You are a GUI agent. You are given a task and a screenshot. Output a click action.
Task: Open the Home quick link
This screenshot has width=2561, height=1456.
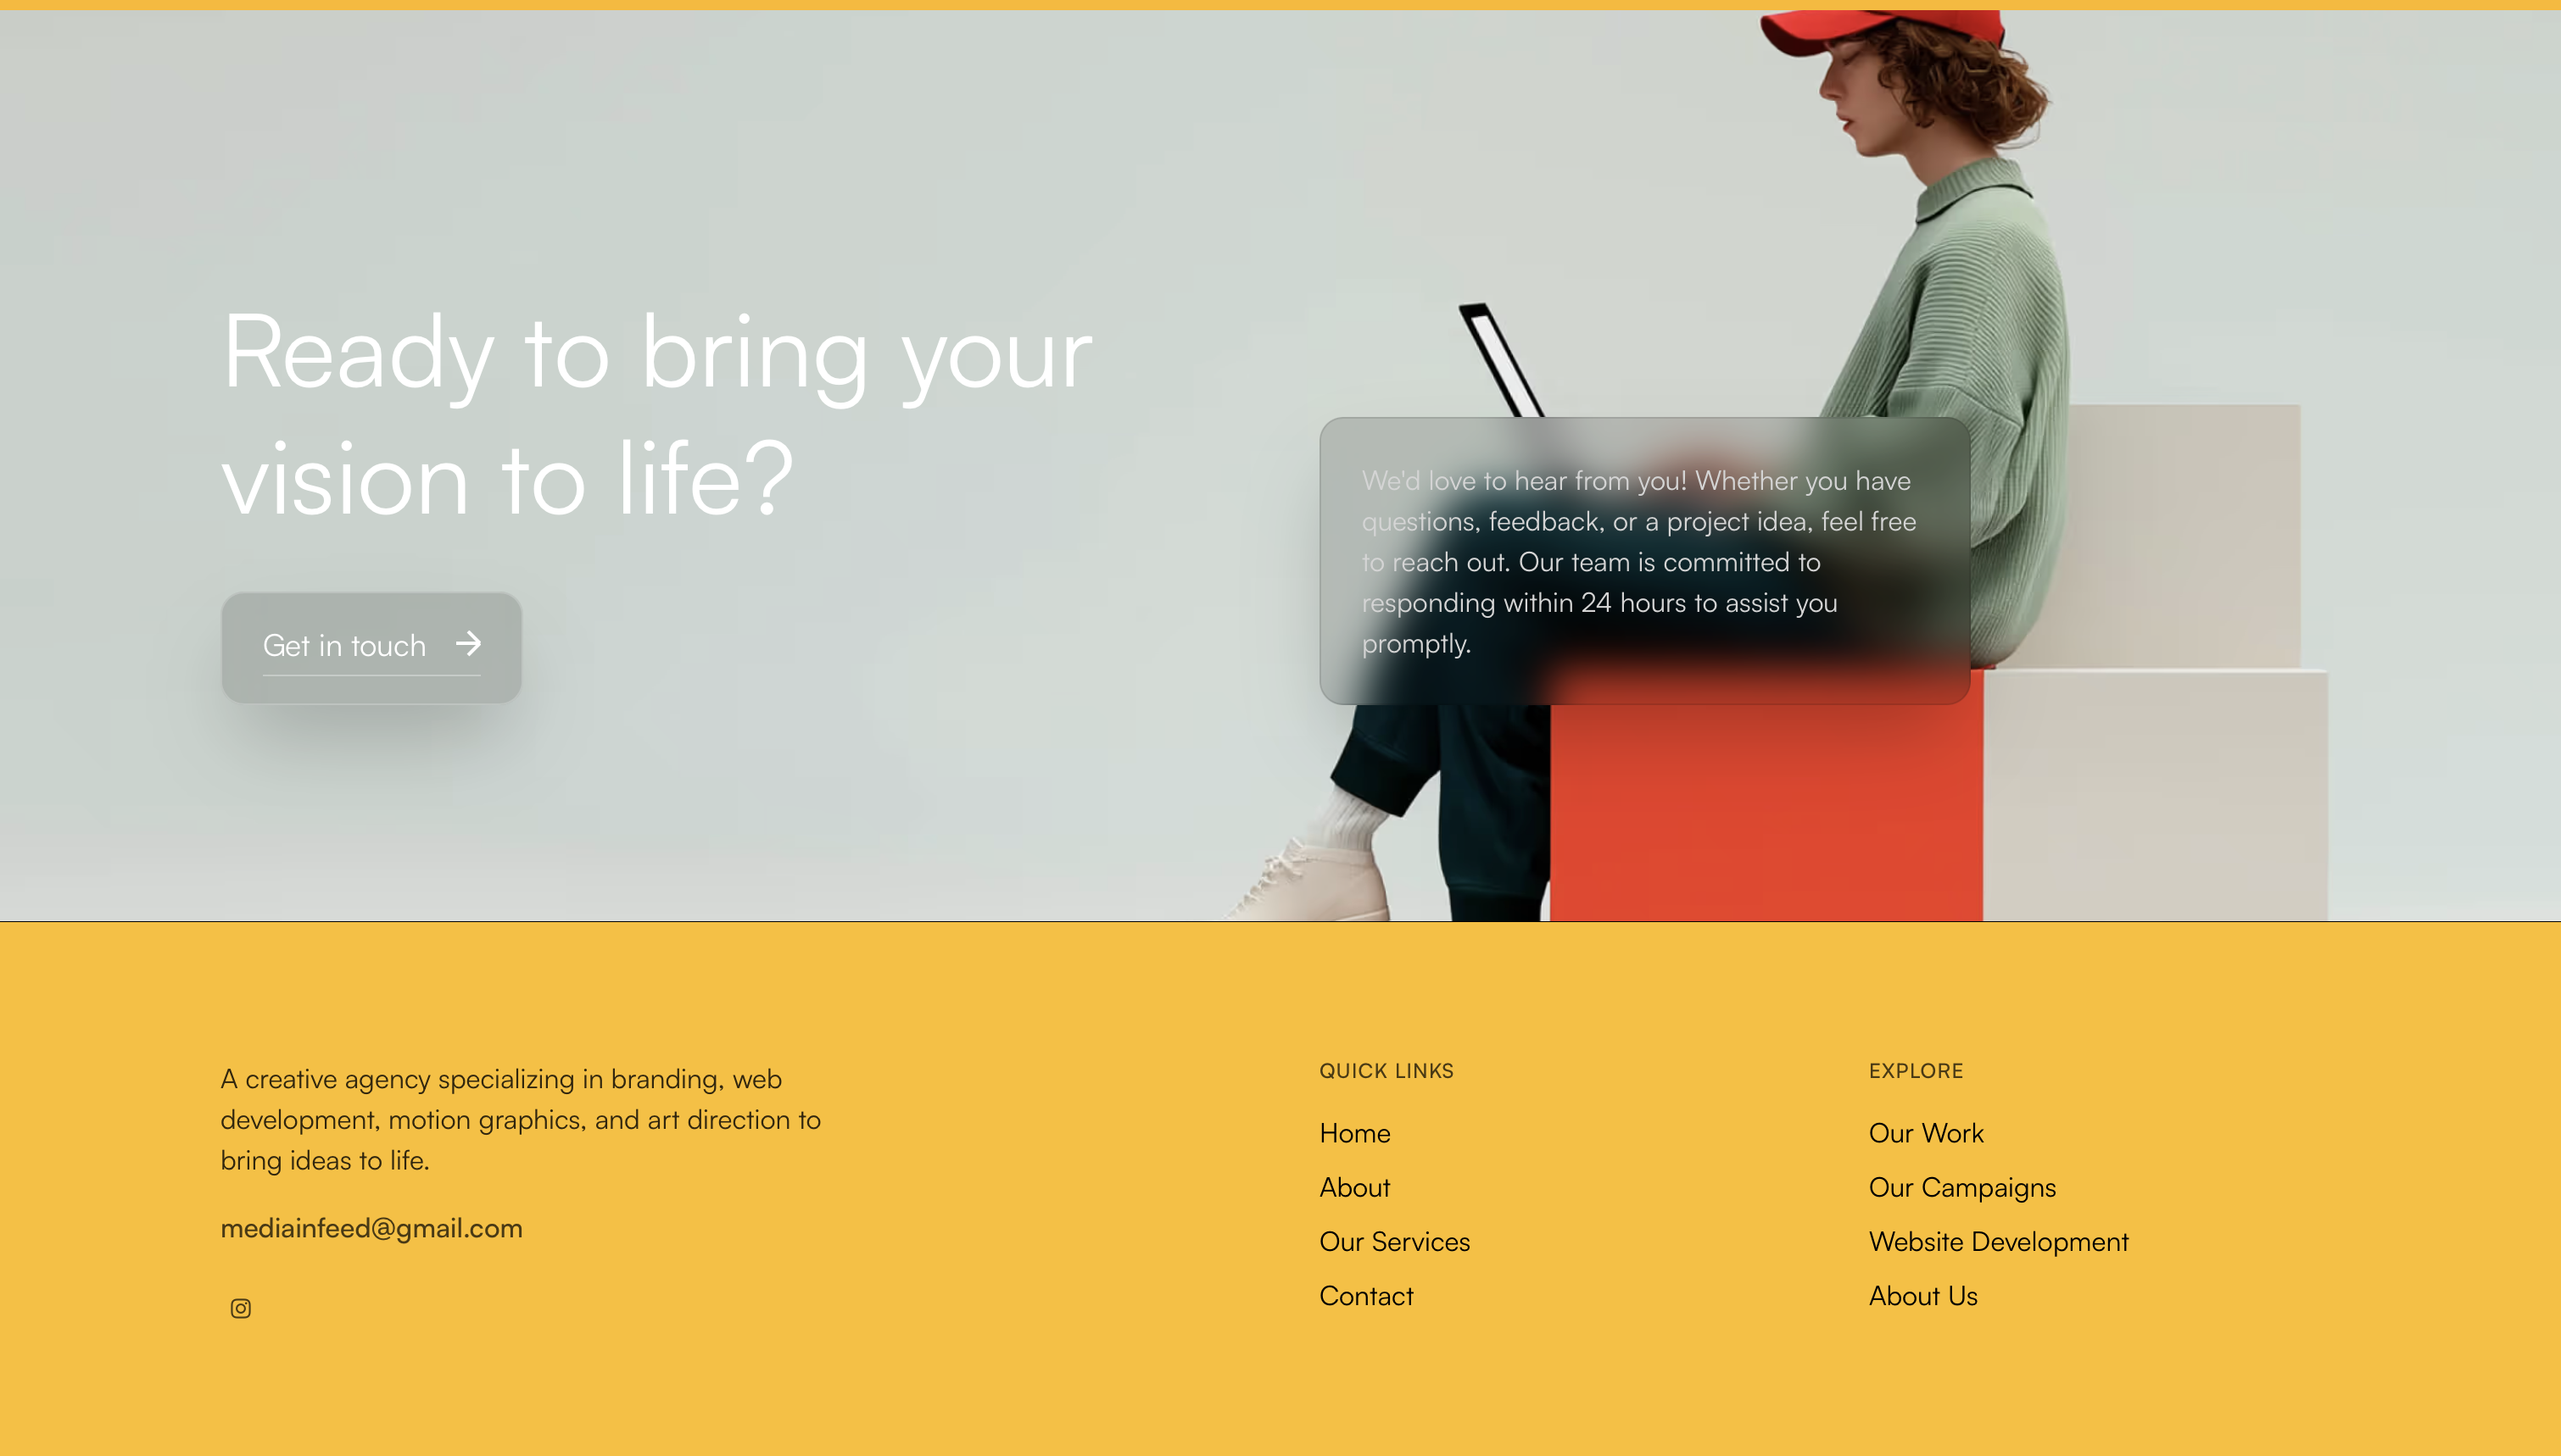1354,1133
